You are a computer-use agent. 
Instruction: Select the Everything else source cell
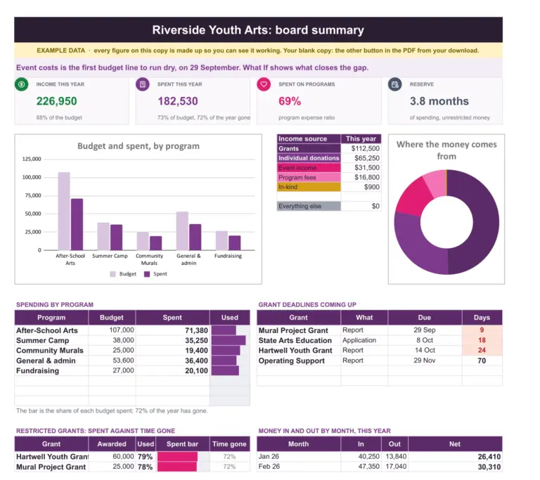309,206
